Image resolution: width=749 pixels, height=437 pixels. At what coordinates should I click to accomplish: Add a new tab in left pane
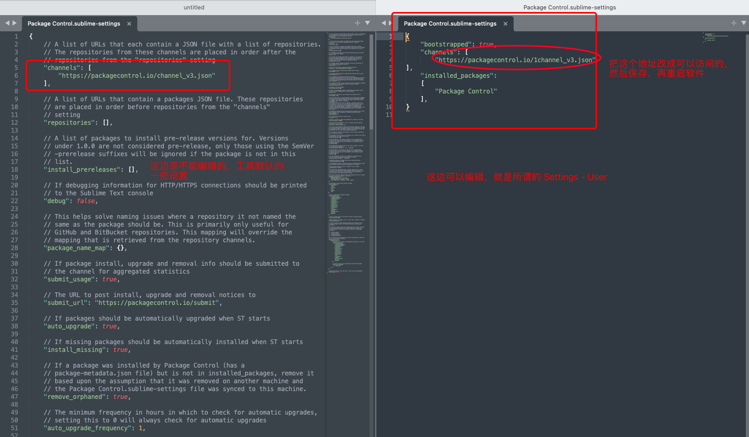click(x=358, y=23)
